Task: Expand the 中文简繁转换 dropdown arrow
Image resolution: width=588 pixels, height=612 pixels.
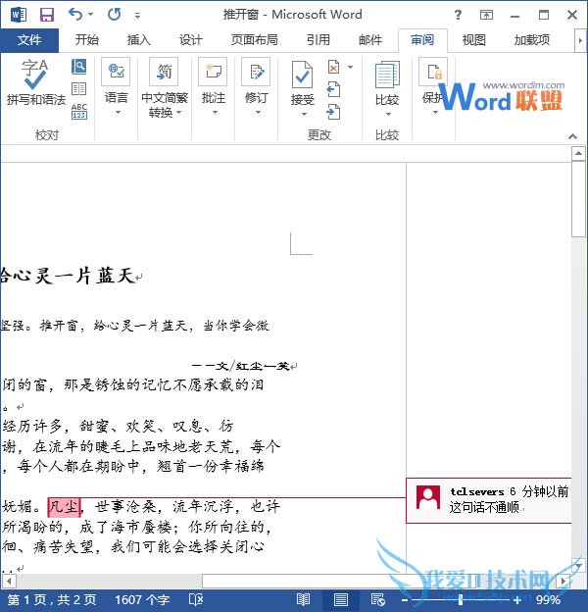Action: click(x=179, y=113)
